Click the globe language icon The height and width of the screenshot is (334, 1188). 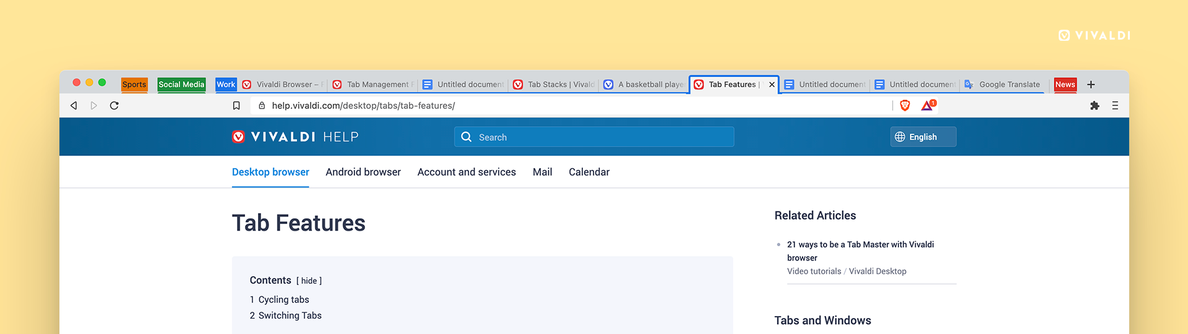coord(900,137)
